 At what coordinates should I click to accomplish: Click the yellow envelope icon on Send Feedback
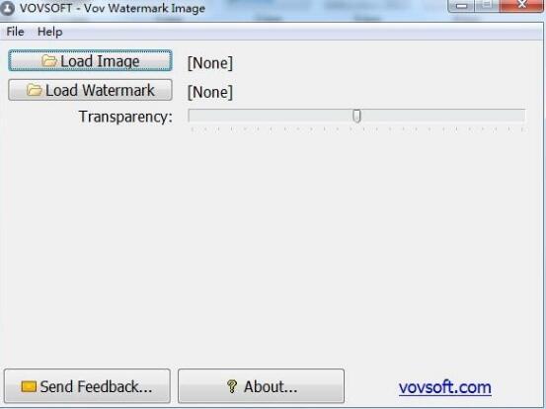(29, 386)
